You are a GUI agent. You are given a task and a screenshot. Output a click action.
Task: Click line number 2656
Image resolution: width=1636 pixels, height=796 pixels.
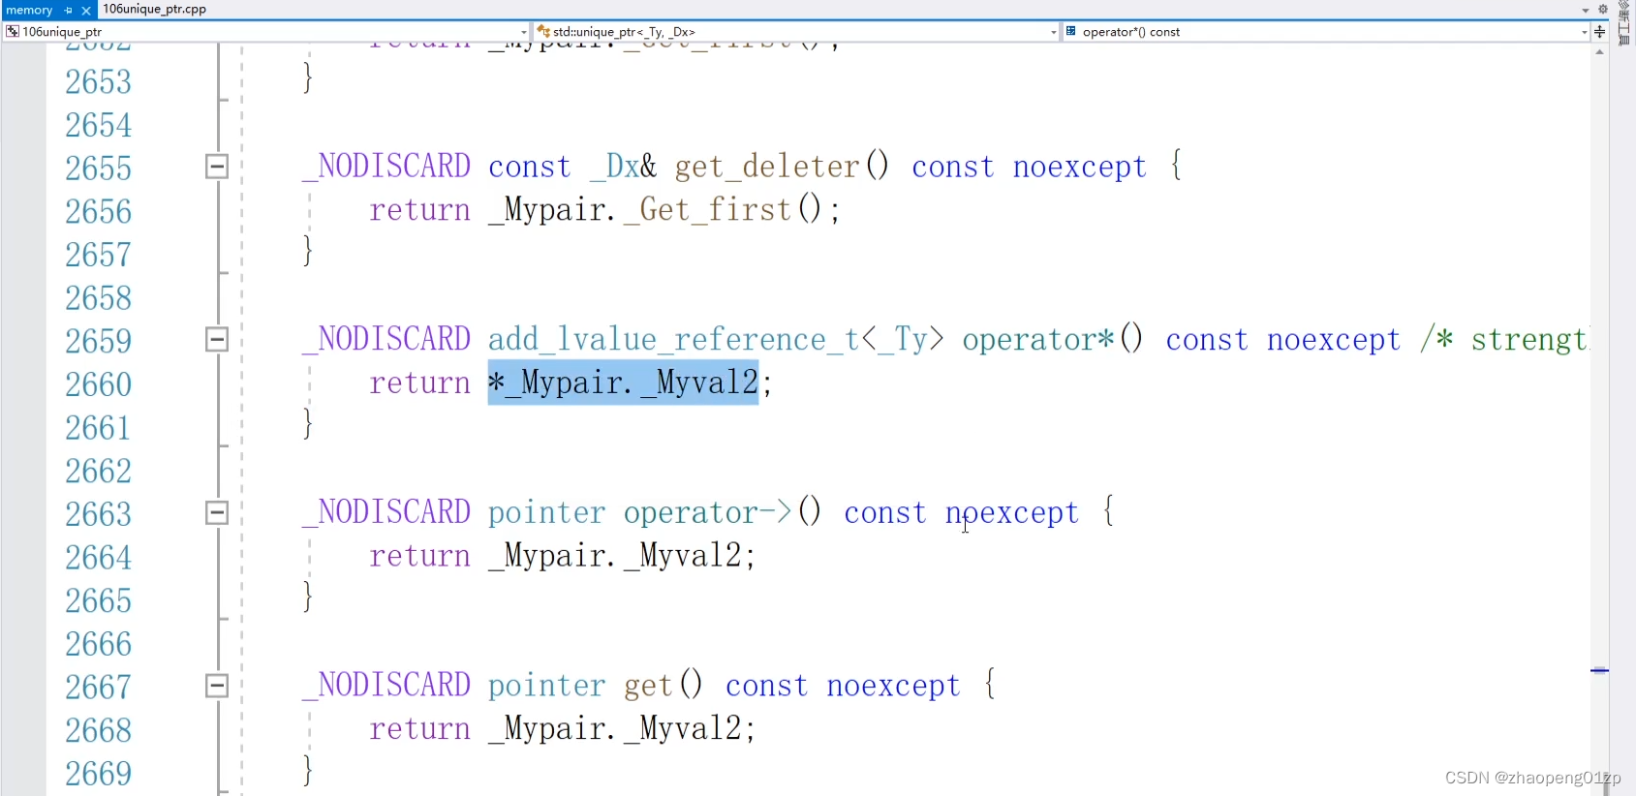point(99,212)
